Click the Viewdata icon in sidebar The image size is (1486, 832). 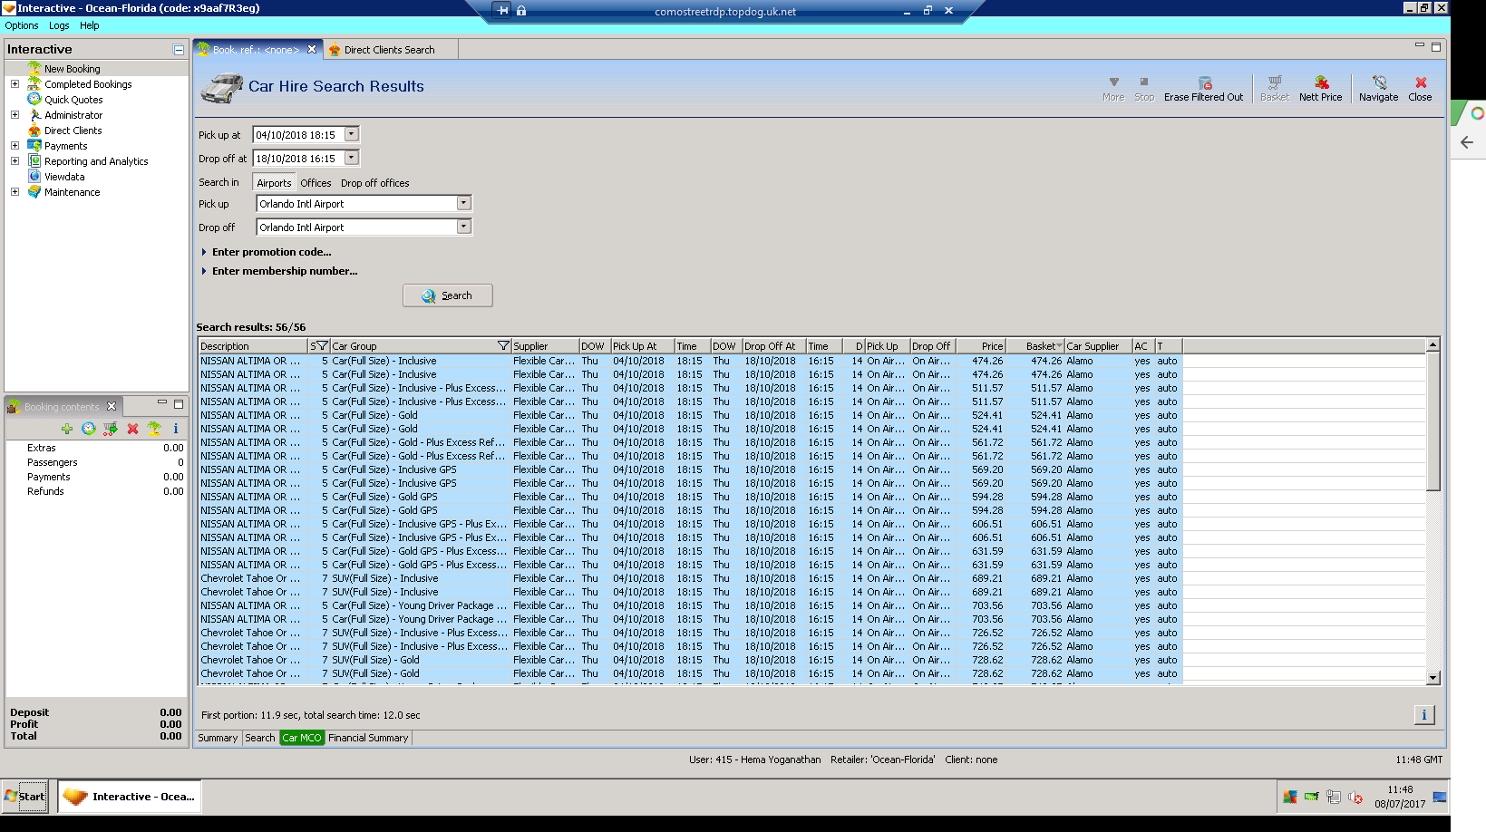pyautogui.click(x=34, y=176)
